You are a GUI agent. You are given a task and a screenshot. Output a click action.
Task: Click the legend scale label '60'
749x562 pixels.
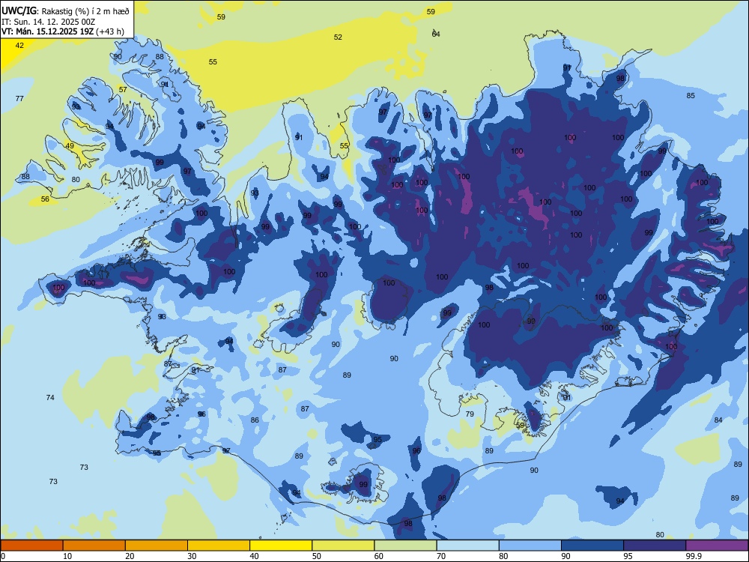379,556
